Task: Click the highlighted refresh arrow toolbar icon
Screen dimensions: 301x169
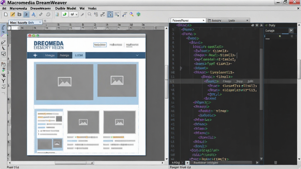Action: pyautogui.click(x=26, y=14)
